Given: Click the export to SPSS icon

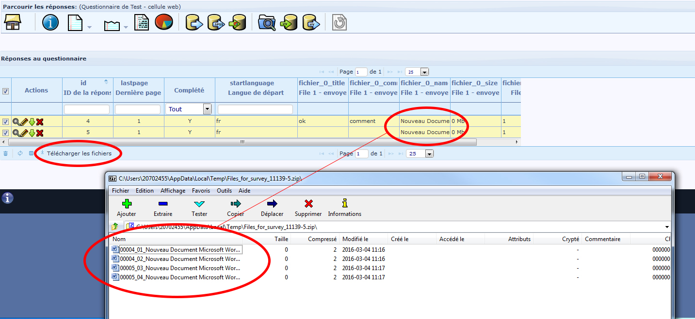Looking at the screenshot, I should click(x=216, y=22).
